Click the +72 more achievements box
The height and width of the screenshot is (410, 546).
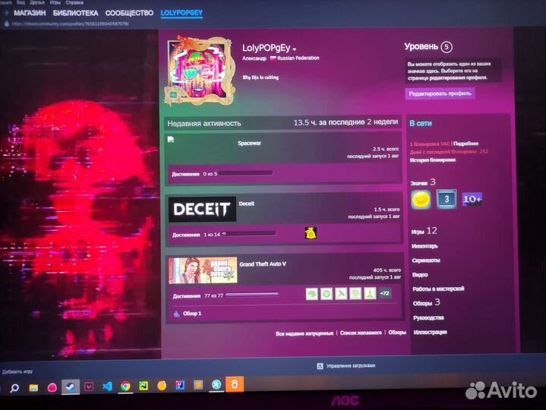click(x=384, y=293)
